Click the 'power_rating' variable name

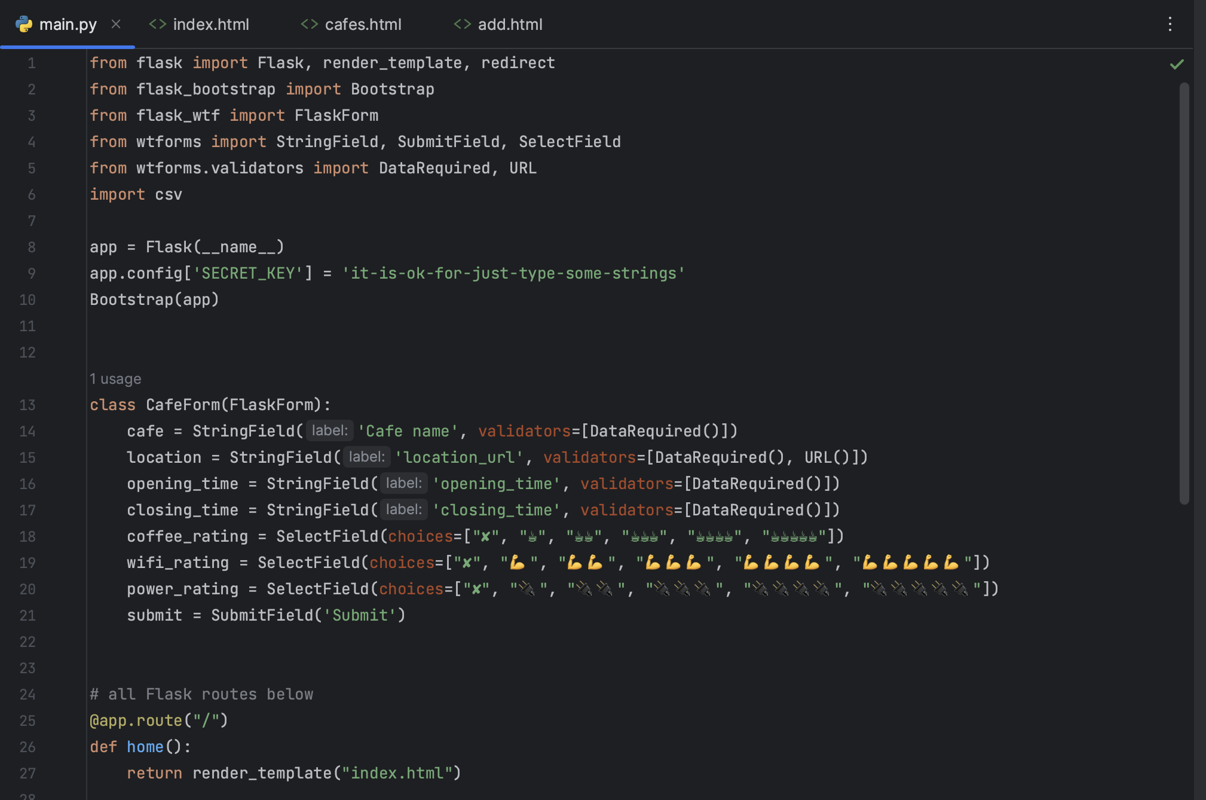click(x=182, y=589)
